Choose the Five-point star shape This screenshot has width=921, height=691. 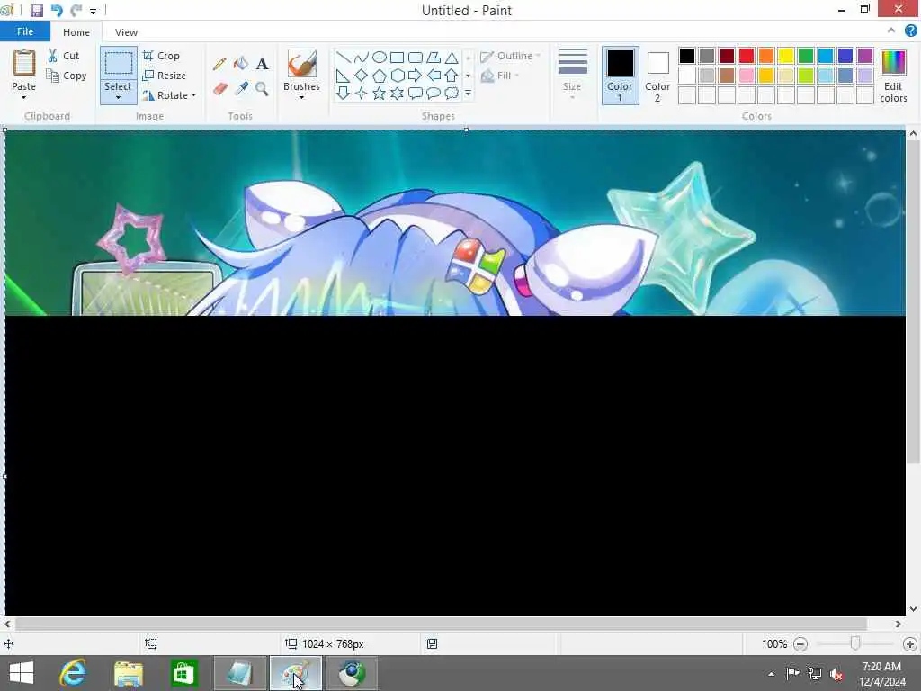click(380, 93)
